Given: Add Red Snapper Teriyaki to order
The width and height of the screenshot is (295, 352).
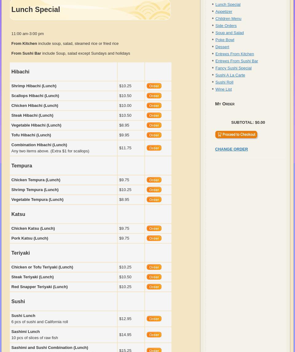Looking at the screenshot, I should click(154, 287).
